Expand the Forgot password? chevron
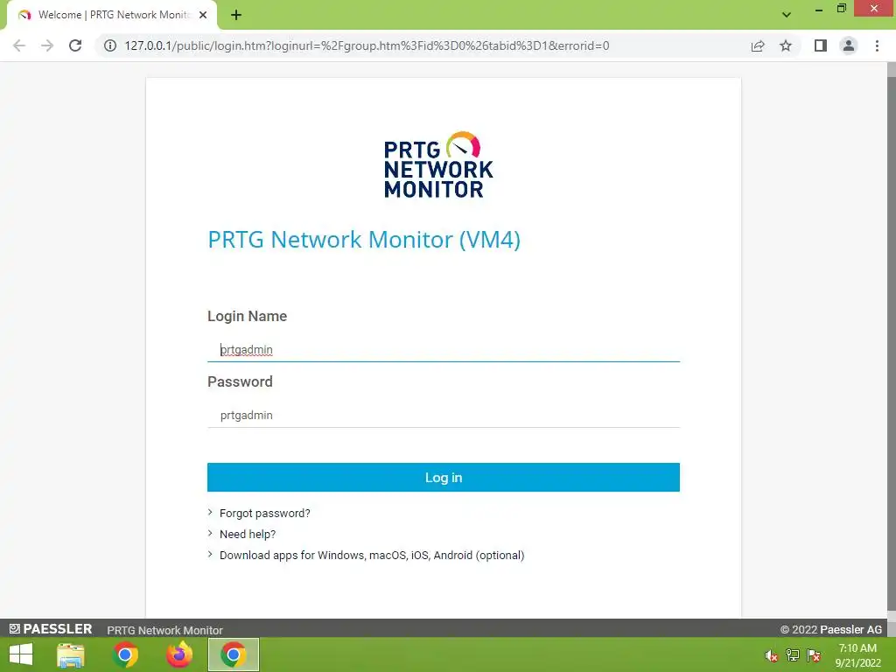 coord(210,513)
